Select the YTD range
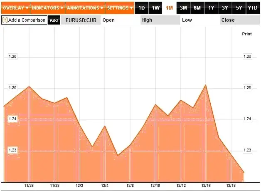Viewport: 261px width, 191px height. click(253, 8)
